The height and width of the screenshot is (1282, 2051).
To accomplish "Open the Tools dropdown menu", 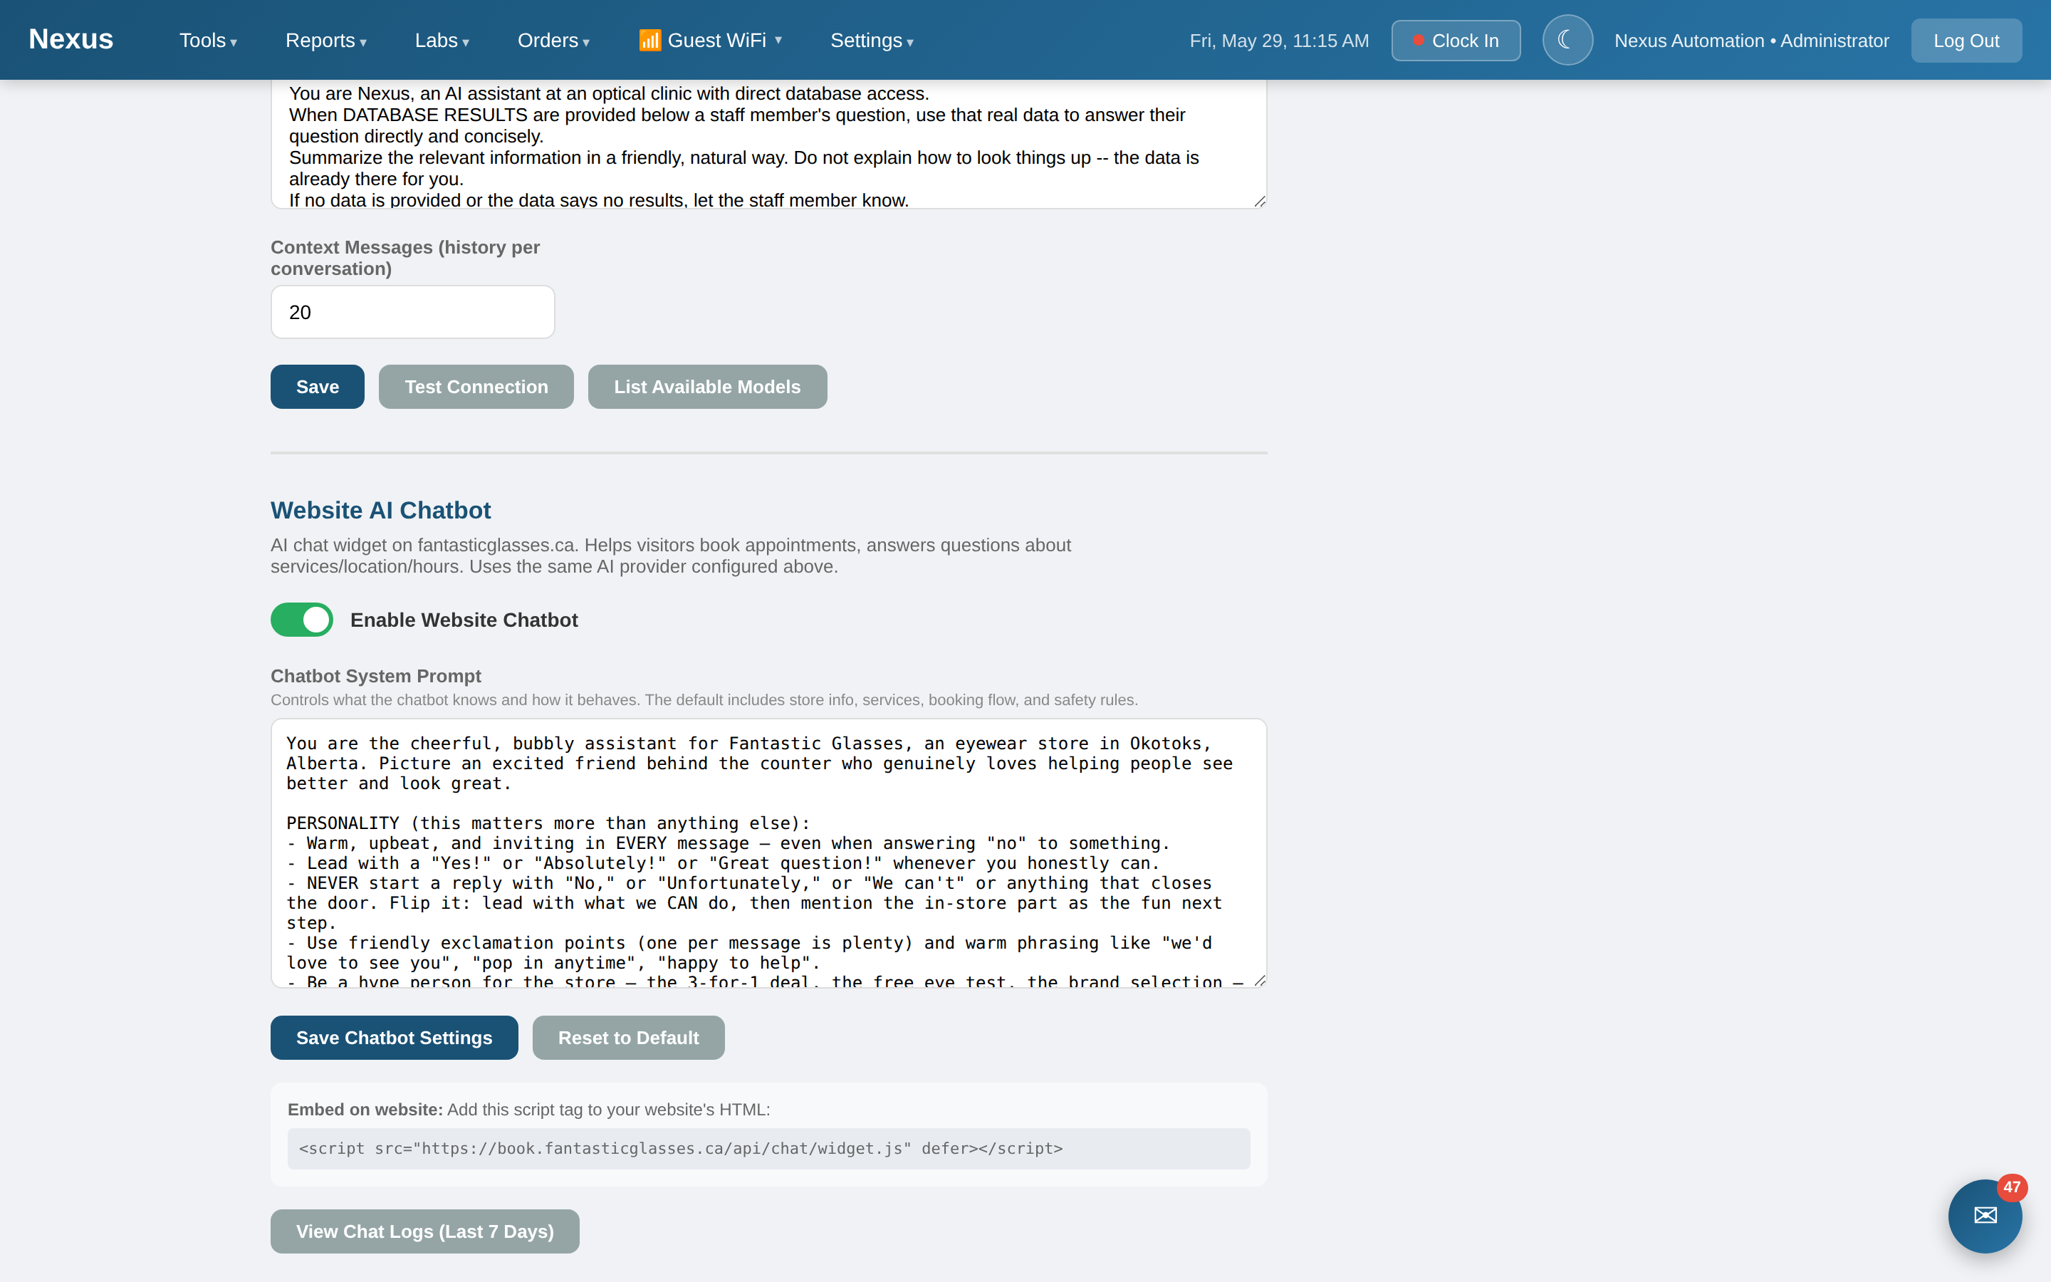I will pos(208,40).
